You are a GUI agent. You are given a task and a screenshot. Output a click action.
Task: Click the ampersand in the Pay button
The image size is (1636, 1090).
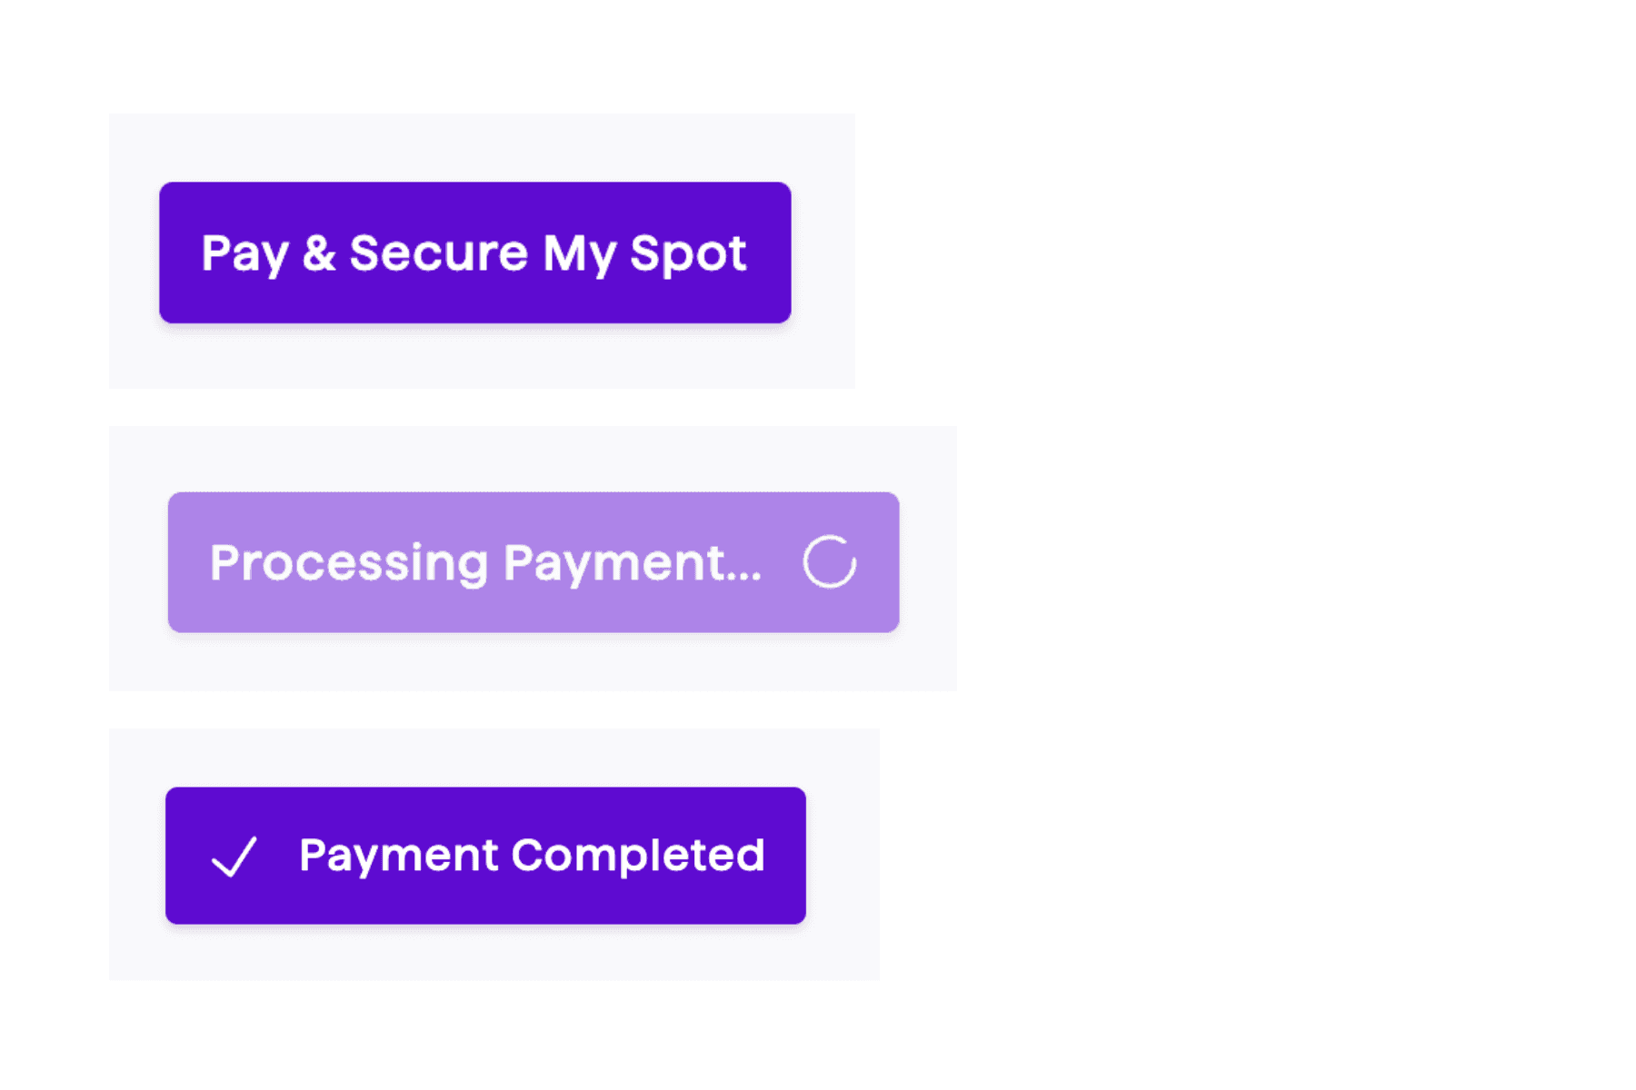pyautogui.click(x=319, y=253)
